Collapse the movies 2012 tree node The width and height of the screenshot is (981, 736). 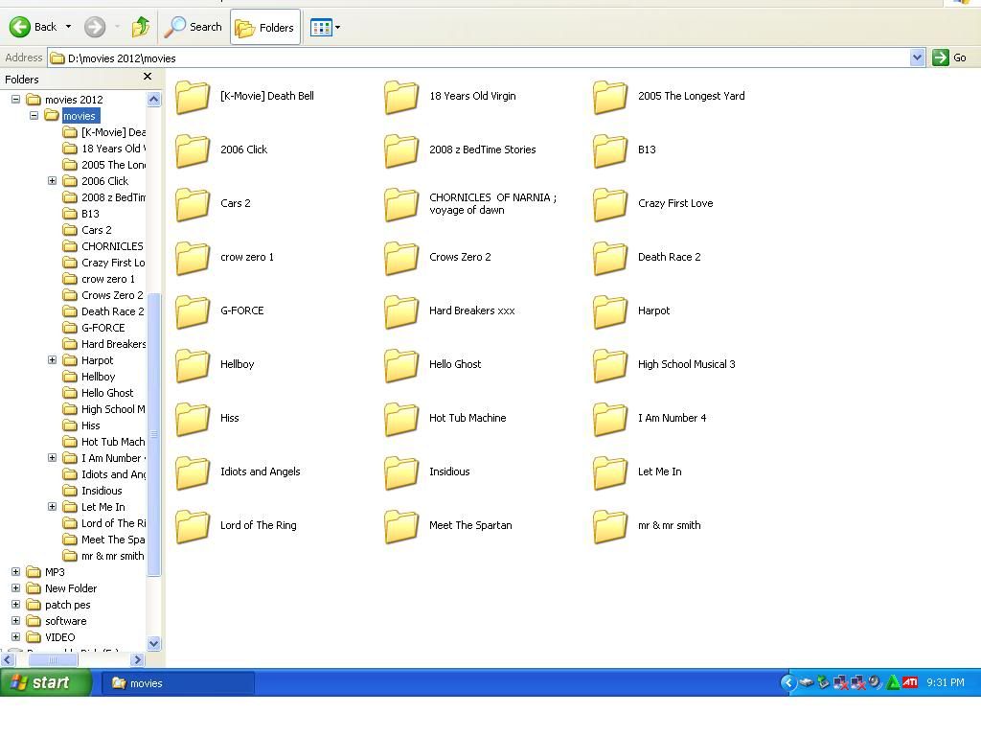[x=15, y=100]
